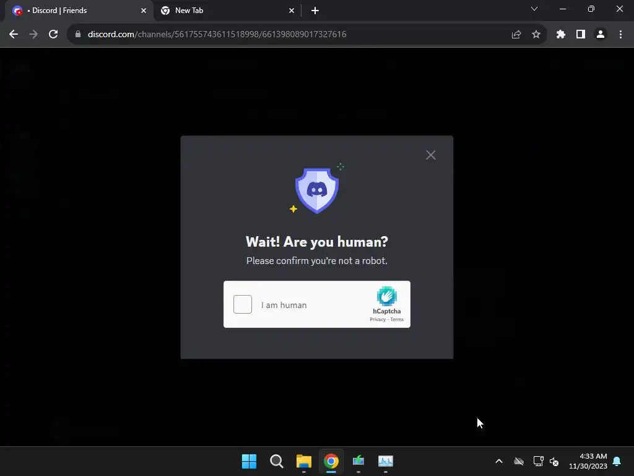Viewport: 634px width, 476px height.
Task: View site information via lock icon
Action: pyautogui.click(x=78, y=35)
